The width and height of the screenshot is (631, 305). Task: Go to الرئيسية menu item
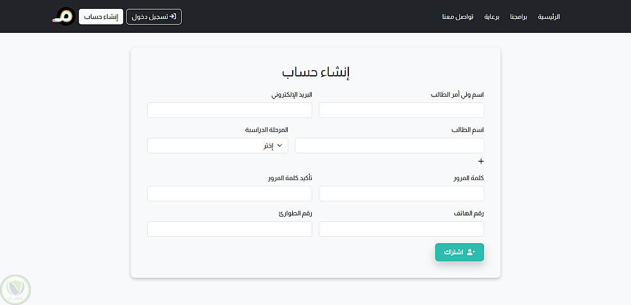tap(548, 16)
